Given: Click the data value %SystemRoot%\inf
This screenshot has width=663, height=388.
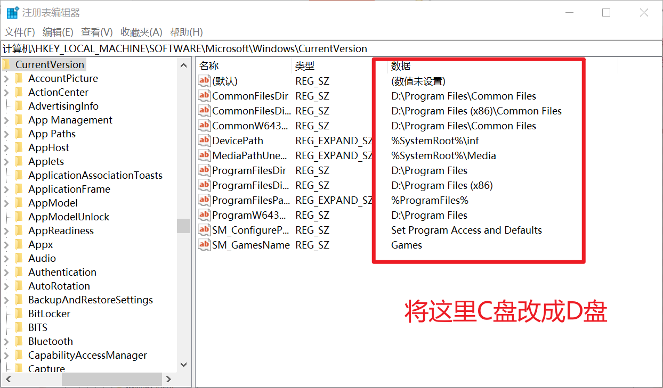Looking at the screenshot, I should 434,141.
